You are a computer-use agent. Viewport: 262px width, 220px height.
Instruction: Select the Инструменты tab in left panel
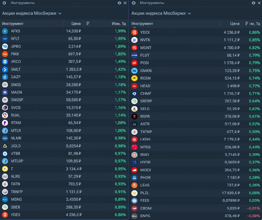23,3
